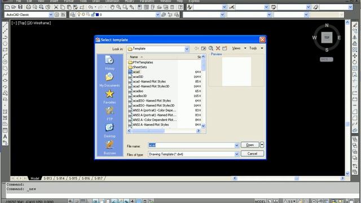Switch to the Model tab
361x203 pixels.
coord(35,178)
